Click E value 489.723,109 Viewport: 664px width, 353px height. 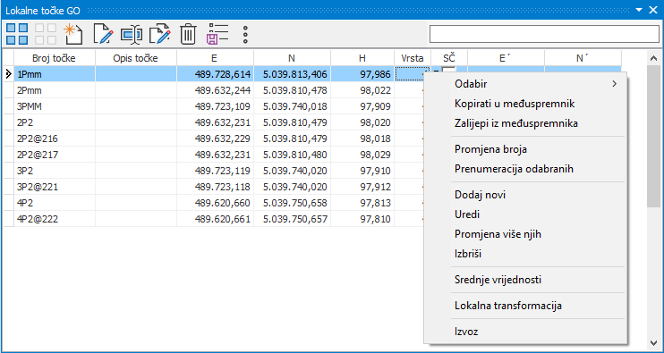[x=223, y=107]
